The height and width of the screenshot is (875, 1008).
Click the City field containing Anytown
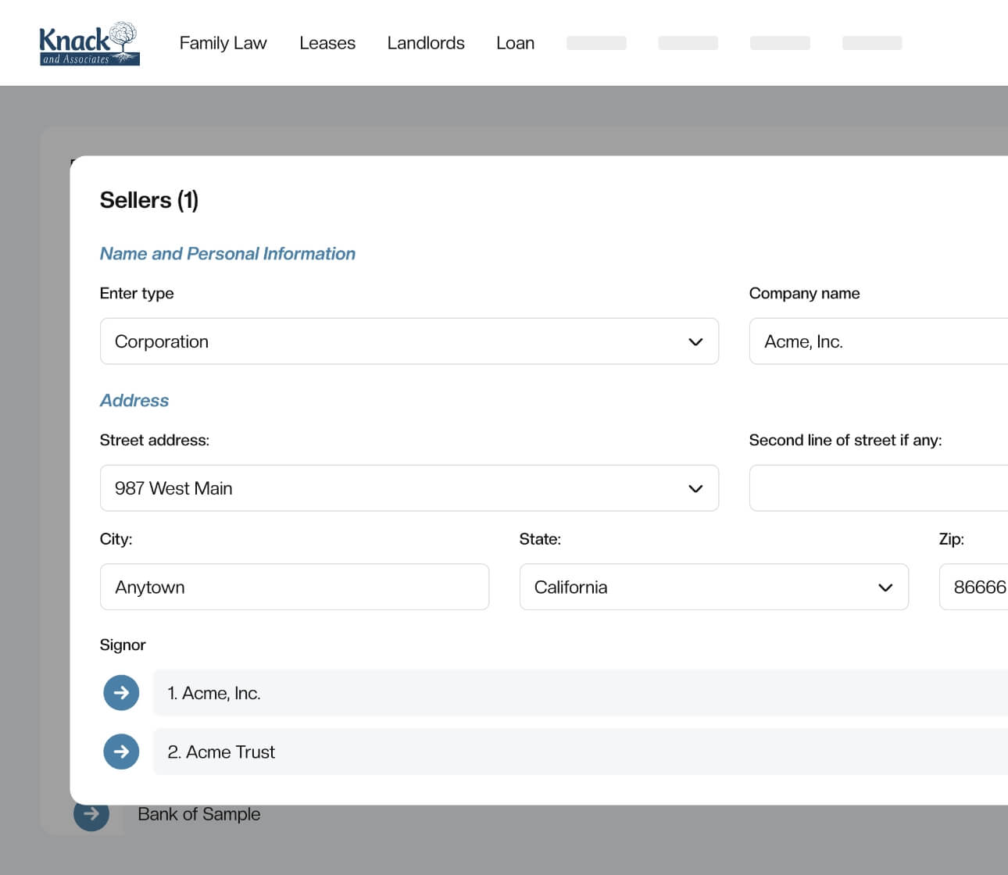click(294, 587)
